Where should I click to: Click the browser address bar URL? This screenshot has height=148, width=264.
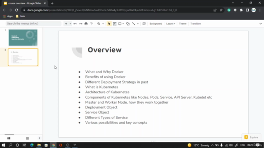(x=102, y=10)
